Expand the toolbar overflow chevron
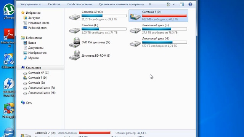The width and height of the screenshot is (244, 137). point(150,4)
